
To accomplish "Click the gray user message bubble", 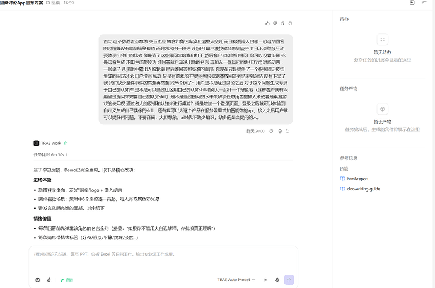I will (196, 79).
